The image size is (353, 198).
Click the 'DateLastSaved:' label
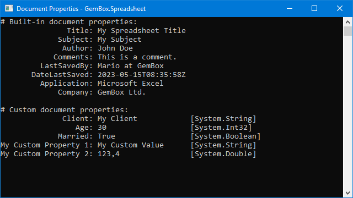pos(62,75)
